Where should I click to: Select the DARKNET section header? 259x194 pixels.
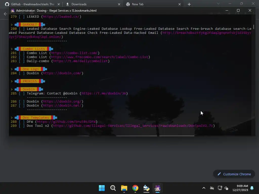30,25
